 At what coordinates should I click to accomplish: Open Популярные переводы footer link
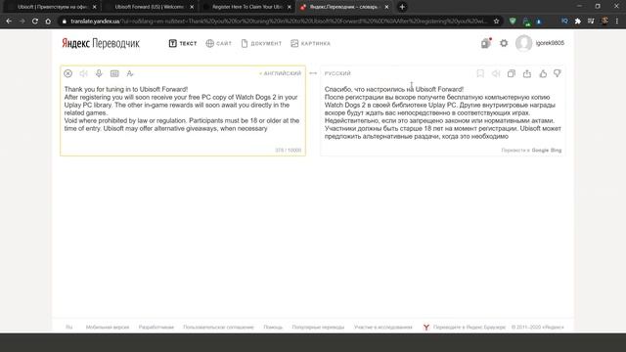318,327
